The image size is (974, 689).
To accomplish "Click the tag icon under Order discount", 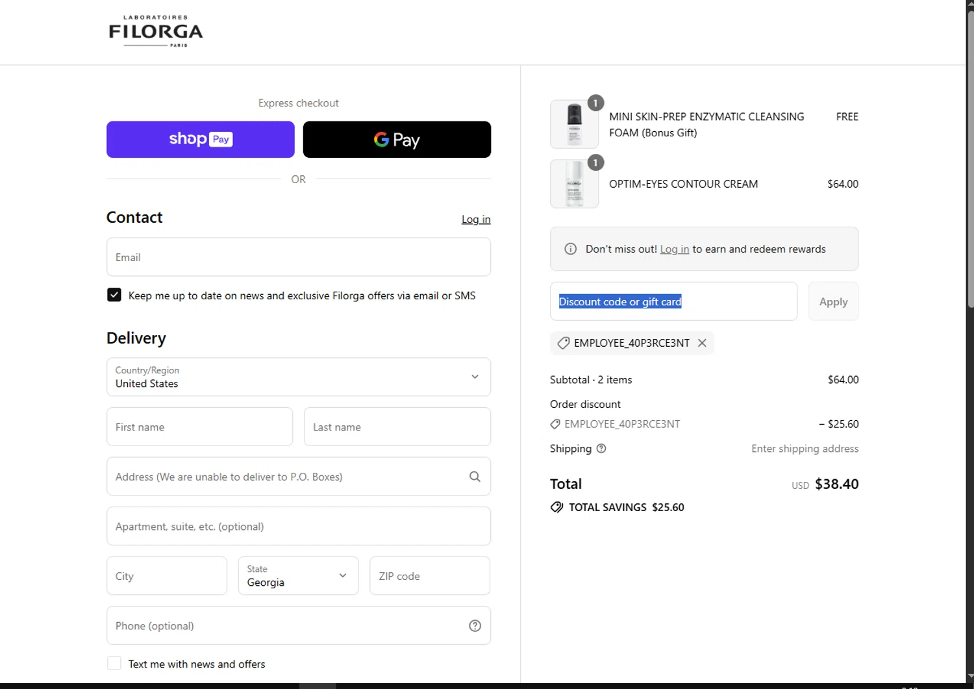I will click(555, 424).
